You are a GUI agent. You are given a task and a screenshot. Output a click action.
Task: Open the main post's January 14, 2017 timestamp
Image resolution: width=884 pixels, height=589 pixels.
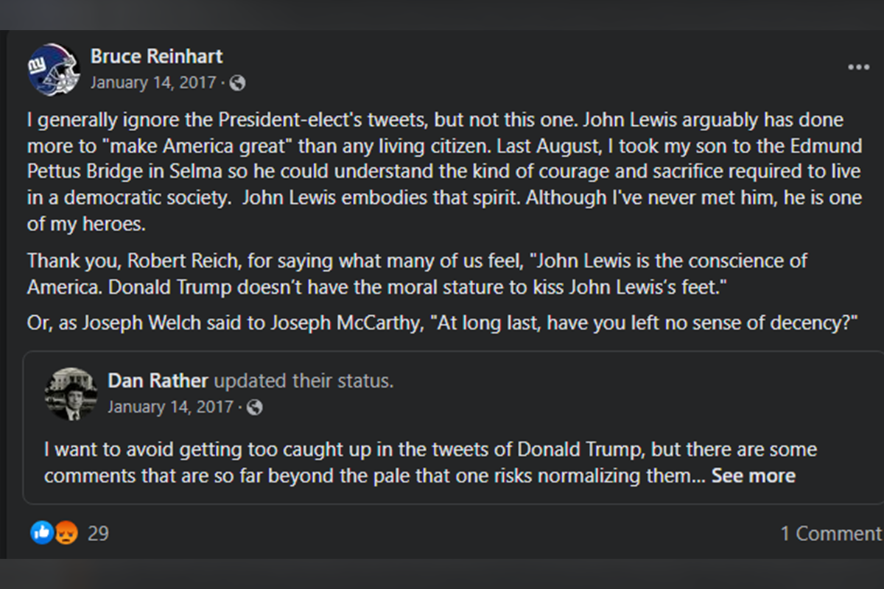(x=153, y=82)
